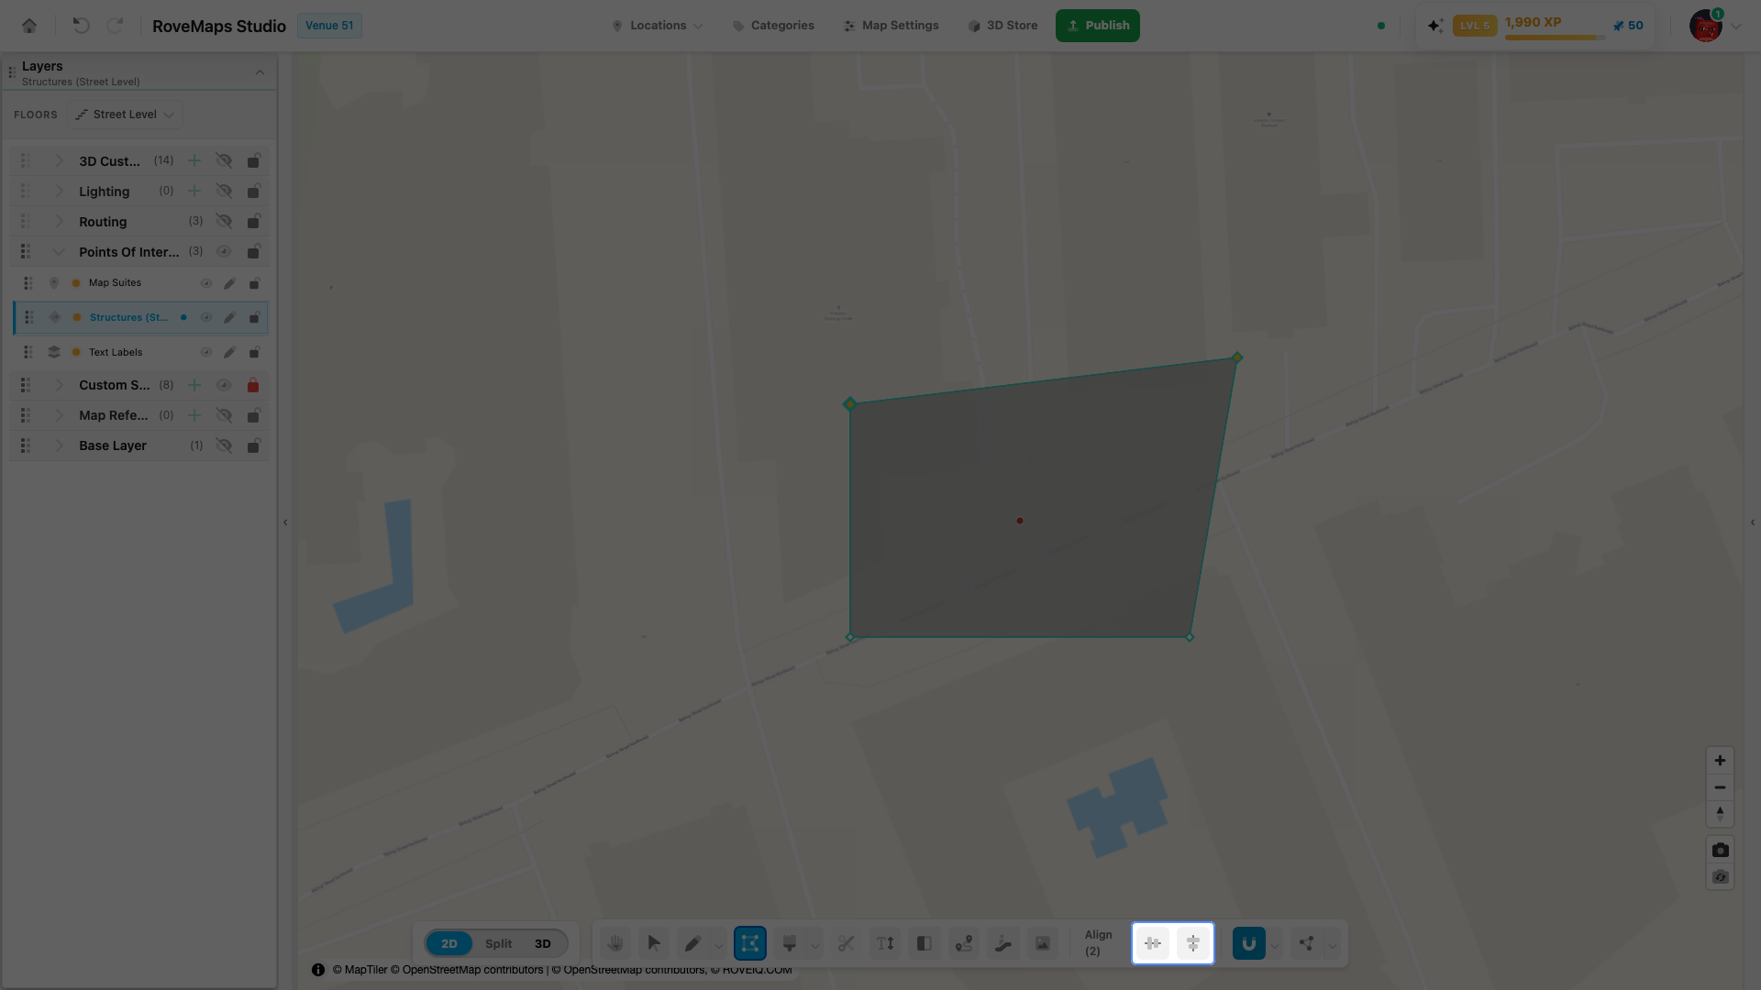Switch to Split view

499,943
